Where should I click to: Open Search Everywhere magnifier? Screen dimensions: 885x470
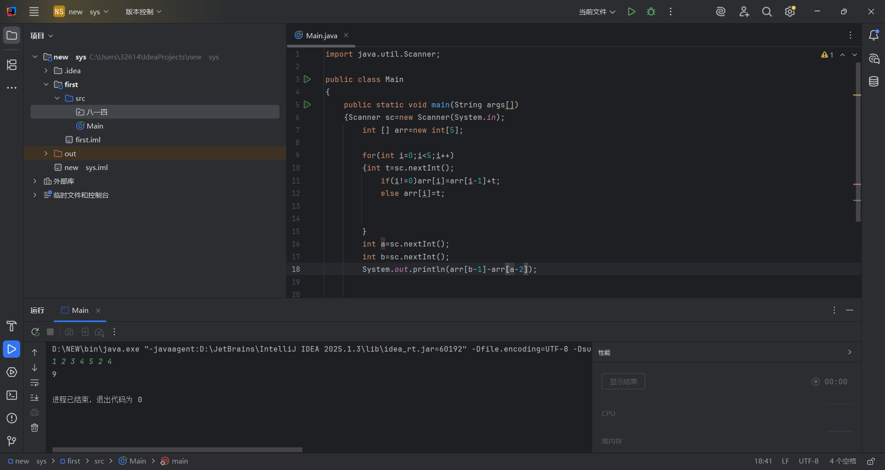point(767,12)
